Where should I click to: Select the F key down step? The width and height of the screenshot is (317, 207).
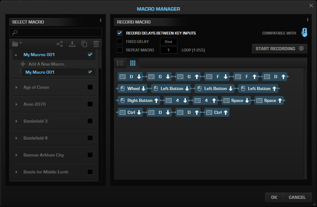217,77
